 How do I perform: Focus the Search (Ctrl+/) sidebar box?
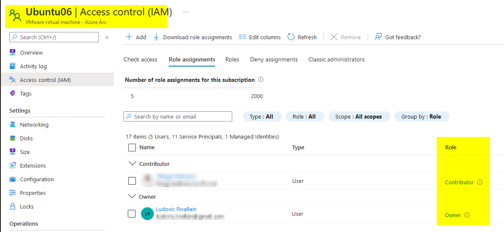coord(54,38)
